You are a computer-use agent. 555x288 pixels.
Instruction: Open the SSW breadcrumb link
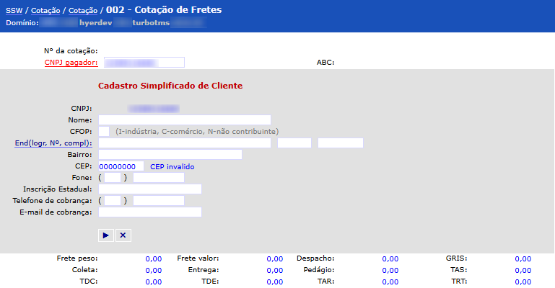(x=14, y=11)
